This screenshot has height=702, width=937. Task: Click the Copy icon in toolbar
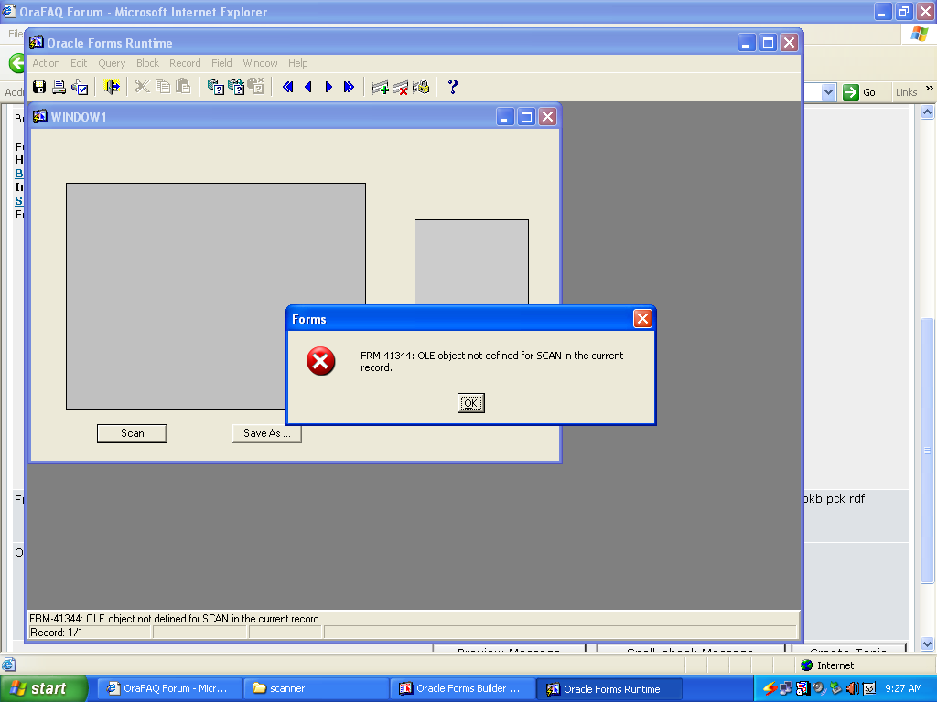(163, 87)
